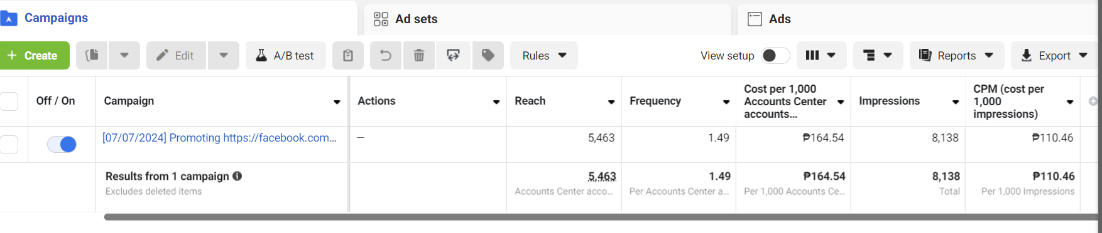Open the 07/07/2024 Promoting campaign link
The width and height of the screenshot is (1102, 233).
(219, 138)
